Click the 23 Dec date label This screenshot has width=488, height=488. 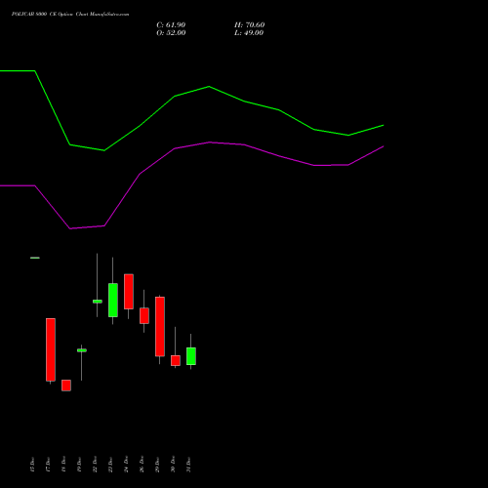click(110, 465)
